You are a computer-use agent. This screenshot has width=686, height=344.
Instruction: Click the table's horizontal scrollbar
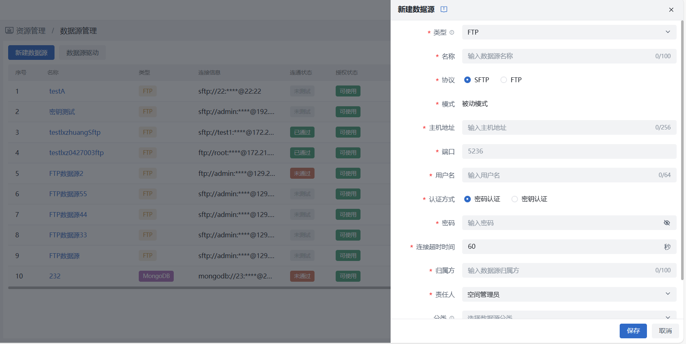pos(199,287)
